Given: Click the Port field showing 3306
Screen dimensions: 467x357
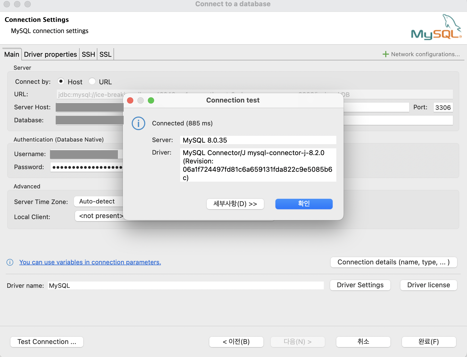Looking at the screenshot, I should pos(443,107).
